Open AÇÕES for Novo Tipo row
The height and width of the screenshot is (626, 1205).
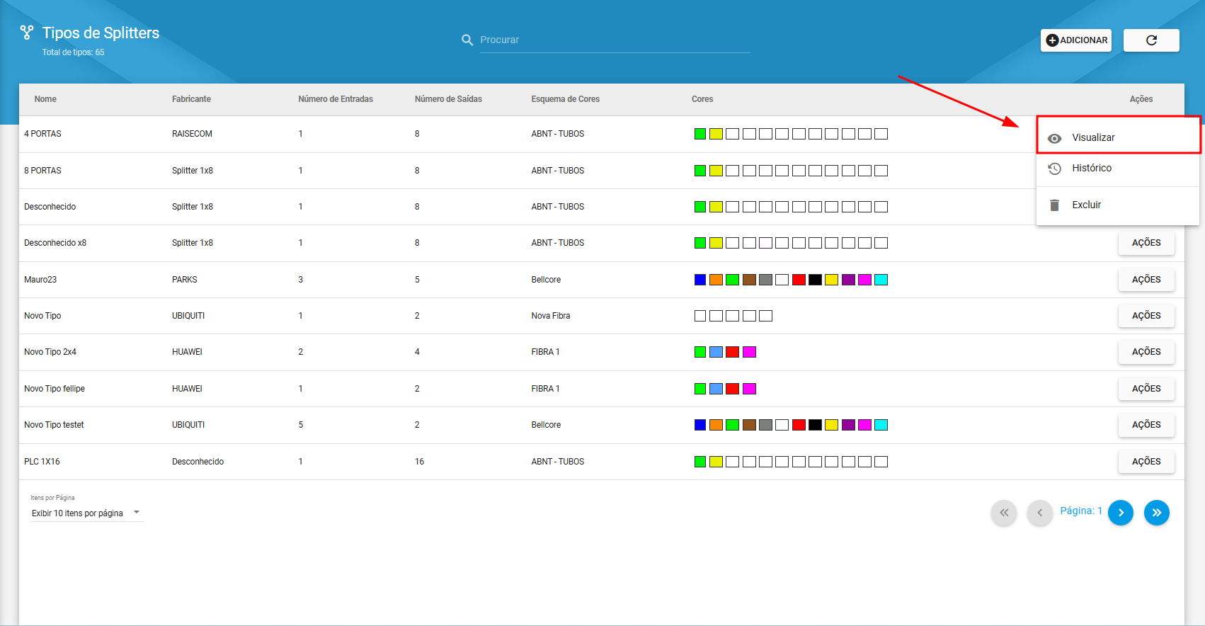pos(1146,316)
